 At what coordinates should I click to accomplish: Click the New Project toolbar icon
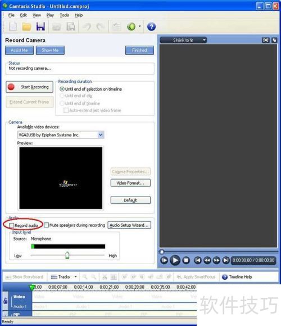coord(13,26)
